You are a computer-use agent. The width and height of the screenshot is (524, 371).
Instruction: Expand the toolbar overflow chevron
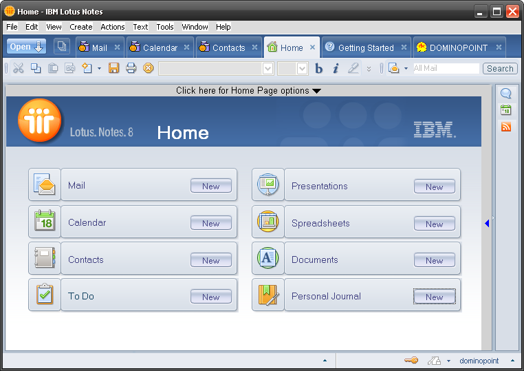point(369,69)
